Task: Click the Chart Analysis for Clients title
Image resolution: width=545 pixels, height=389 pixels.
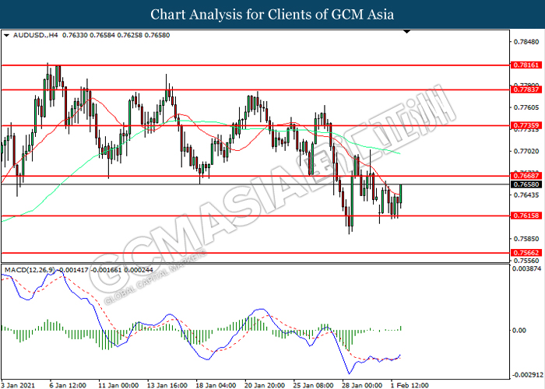Action: click(272, 15)
